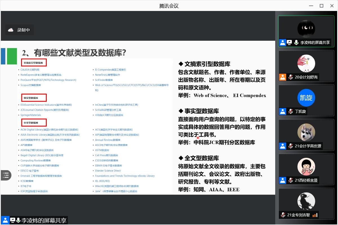The image size is (338, 225).
Task: Click the 录制中 recording status label
Action: pyautogui.click(x=23, y=30)
